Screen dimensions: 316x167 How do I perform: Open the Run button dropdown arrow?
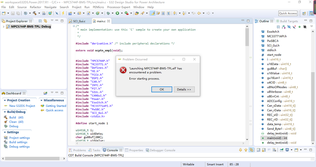122,13
